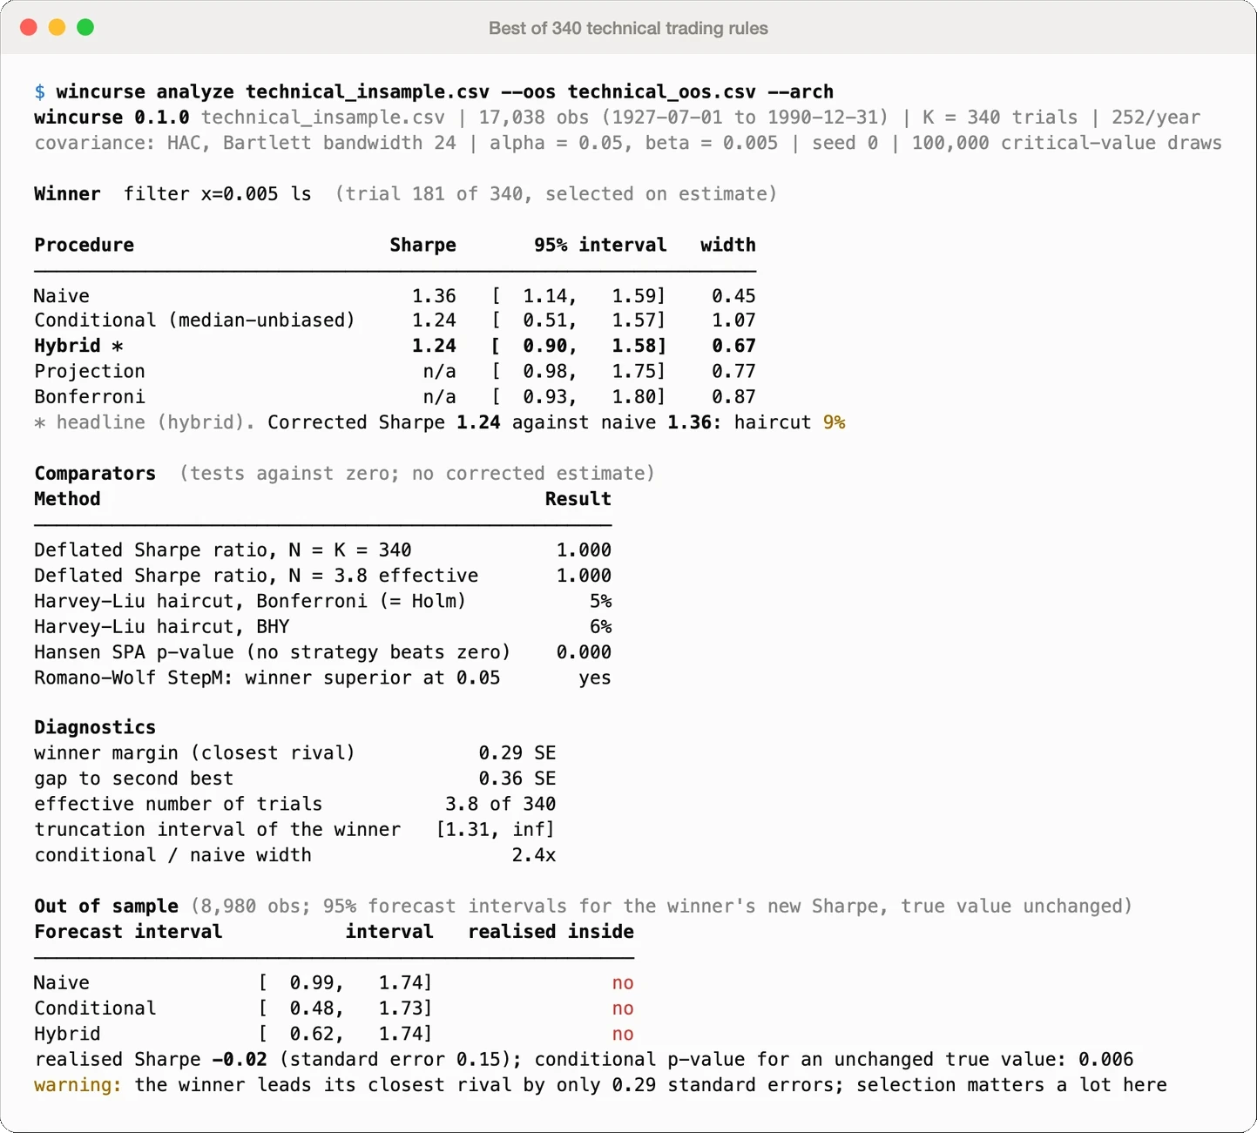Viewport: 1257px width, 1133px height.
Task: Select the 'technical_oos.csv' argument in the command
Action: 662,91
